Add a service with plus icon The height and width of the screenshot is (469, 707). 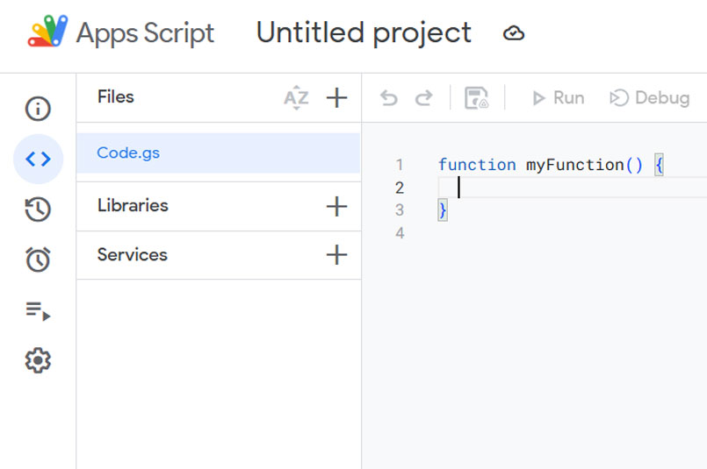(x=337, y=255)
